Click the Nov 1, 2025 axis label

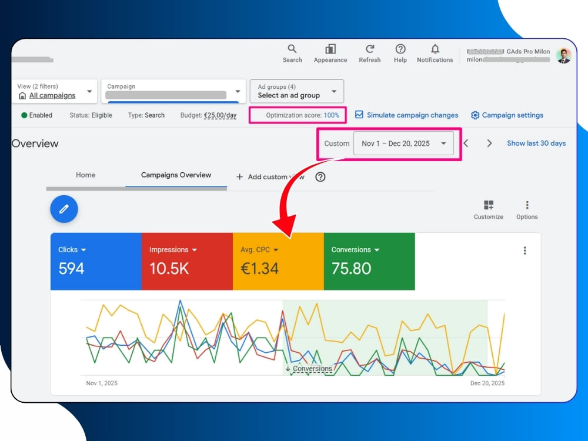point(102,383)
